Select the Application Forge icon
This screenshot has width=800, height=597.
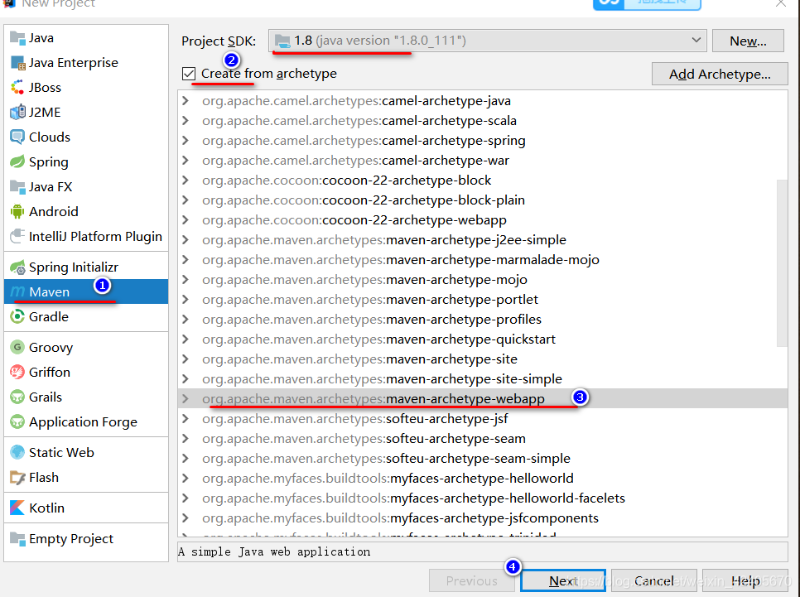click(17, 422)
